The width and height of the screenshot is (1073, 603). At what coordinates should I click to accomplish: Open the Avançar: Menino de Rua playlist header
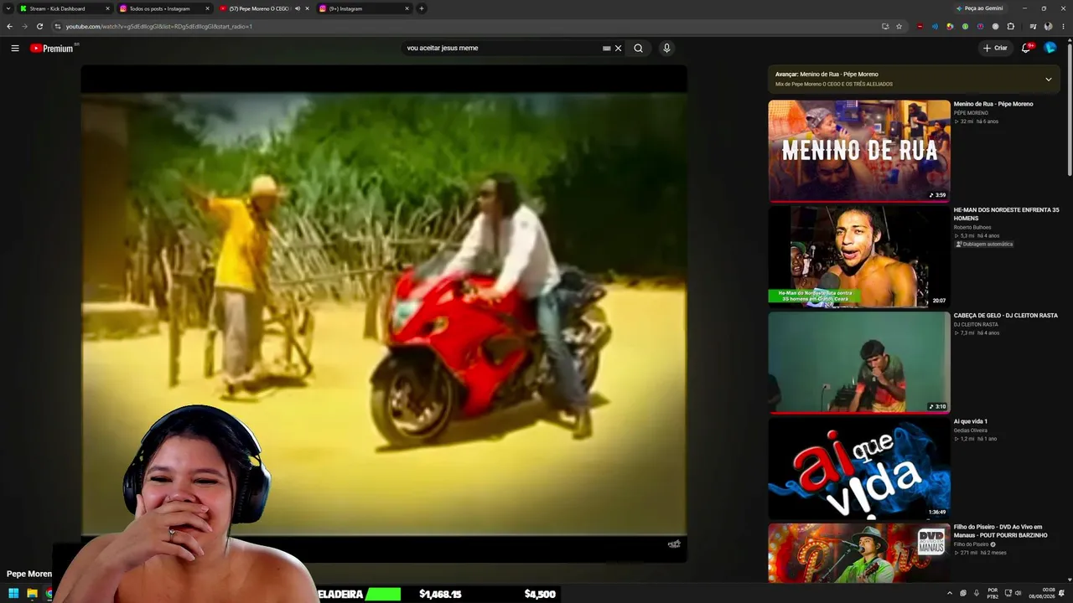[827, 75]
